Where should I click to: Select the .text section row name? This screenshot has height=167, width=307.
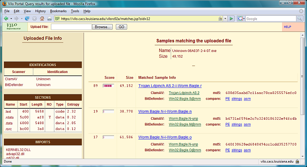[8, 111]
